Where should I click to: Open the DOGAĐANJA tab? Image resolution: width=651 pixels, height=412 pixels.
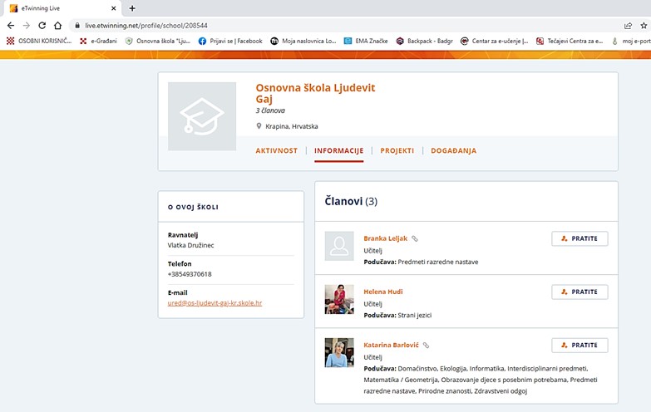click(x=453, y=150)
